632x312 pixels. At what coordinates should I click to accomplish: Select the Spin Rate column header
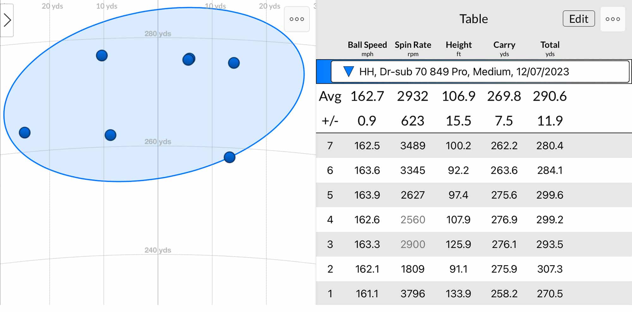pyautogui.click(x=413, y=45)
